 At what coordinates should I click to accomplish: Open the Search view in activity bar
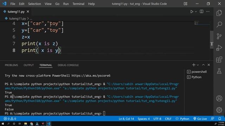[219, 24]
